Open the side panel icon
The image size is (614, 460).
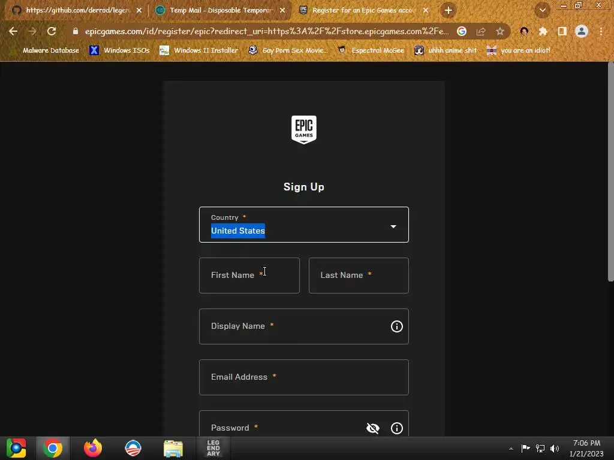562,31
